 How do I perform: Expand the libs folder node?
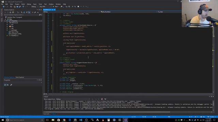7,26
